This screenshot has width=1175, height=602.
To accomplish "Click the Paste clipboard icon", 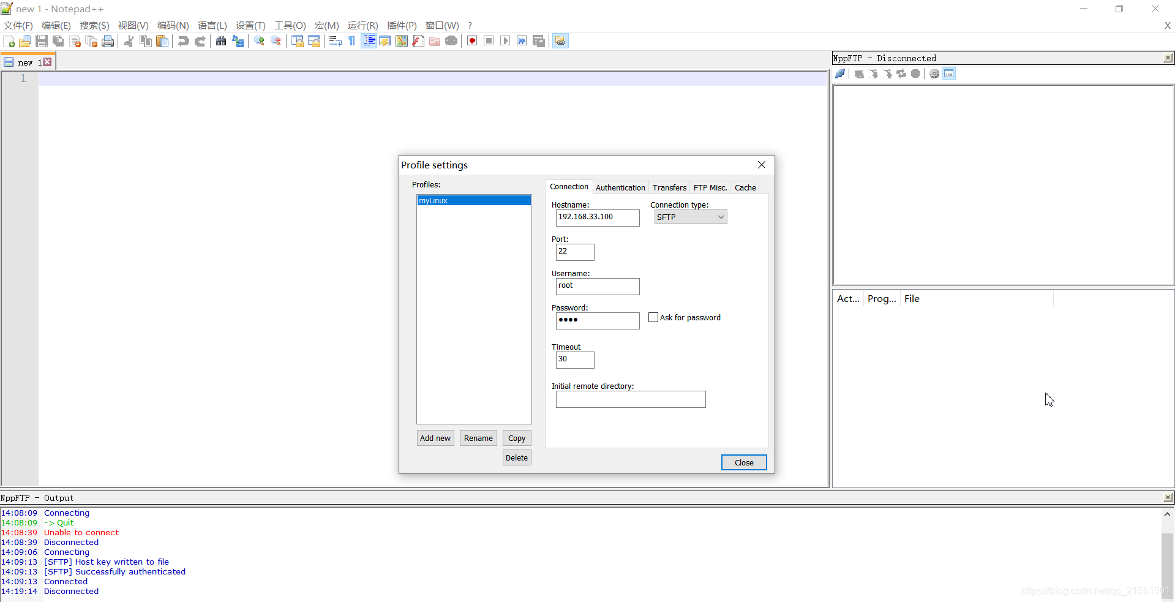I will (162, 41).
